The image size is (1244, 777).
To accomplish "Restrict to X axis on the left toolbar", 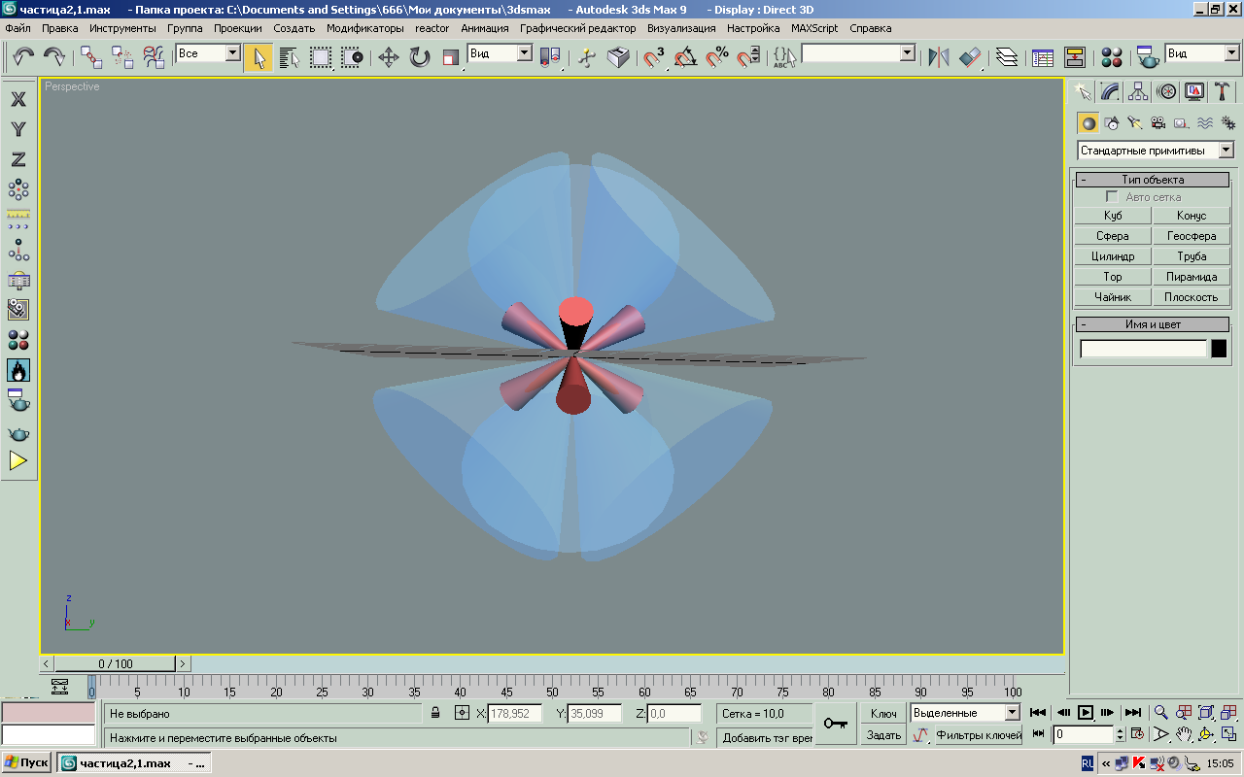I will [x=17, y=99].
